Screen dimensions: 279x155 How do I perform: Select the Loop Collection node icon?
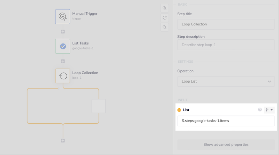(63, 76)
